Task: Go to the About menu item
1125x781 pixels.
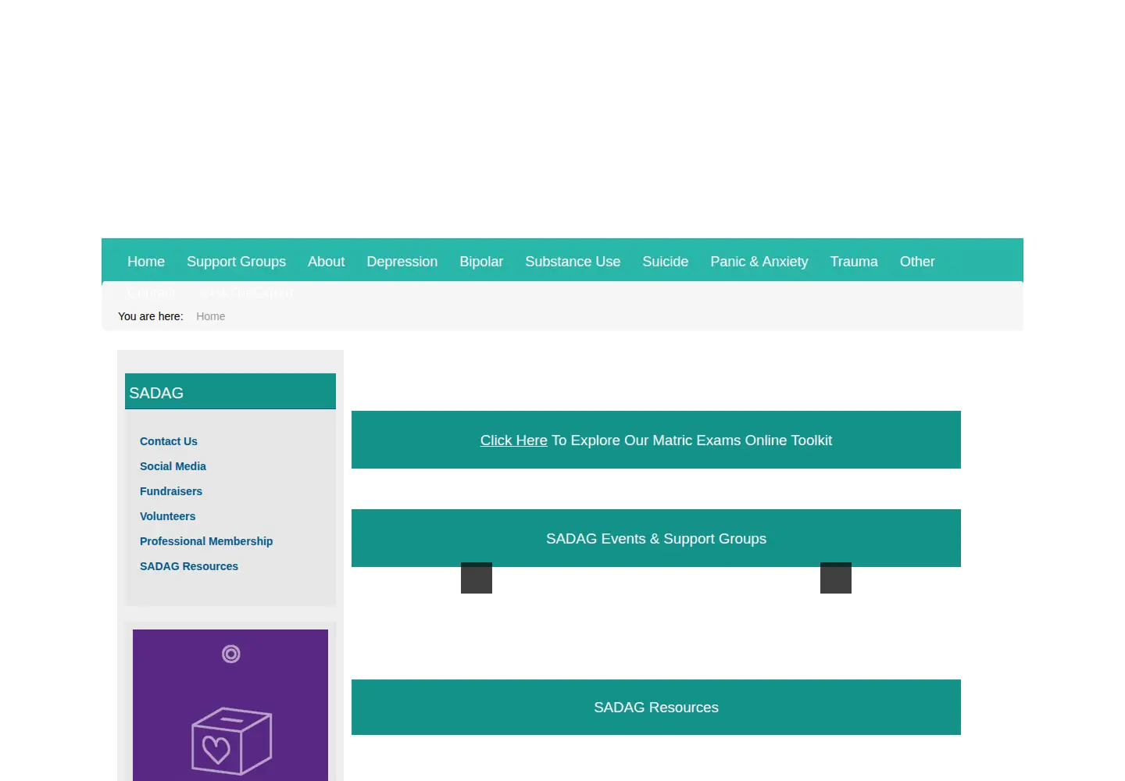Action: click(326, 262)
